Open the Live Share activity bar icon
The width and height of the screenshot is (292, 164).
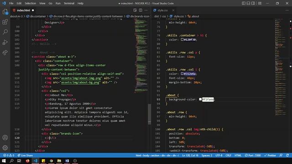coord(5,52)
